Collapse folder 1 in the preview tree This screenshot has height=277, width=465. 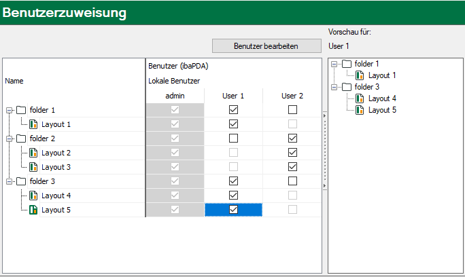click(x=334, y=64)
